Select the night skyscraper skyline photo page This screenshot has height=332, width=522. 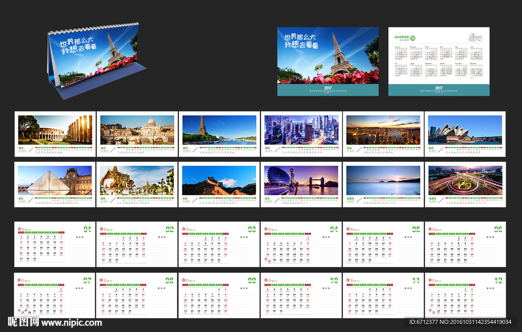pyautogui.click(x=301, y=134)
